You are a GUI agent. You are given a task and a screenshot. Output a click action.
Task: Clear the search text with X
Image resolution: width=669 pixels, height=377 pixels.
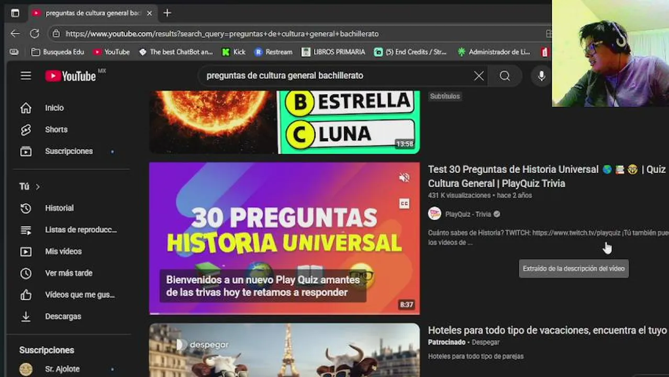[x=478, y=76]
